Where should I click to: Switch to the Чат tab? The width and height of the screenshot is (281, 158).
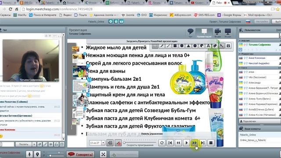click(x=190, y=33)
